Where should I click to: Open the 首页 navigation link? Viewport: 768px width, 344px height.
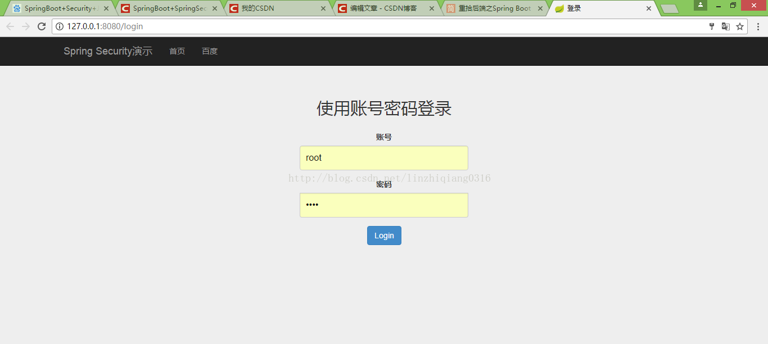[x=177, y=51]
